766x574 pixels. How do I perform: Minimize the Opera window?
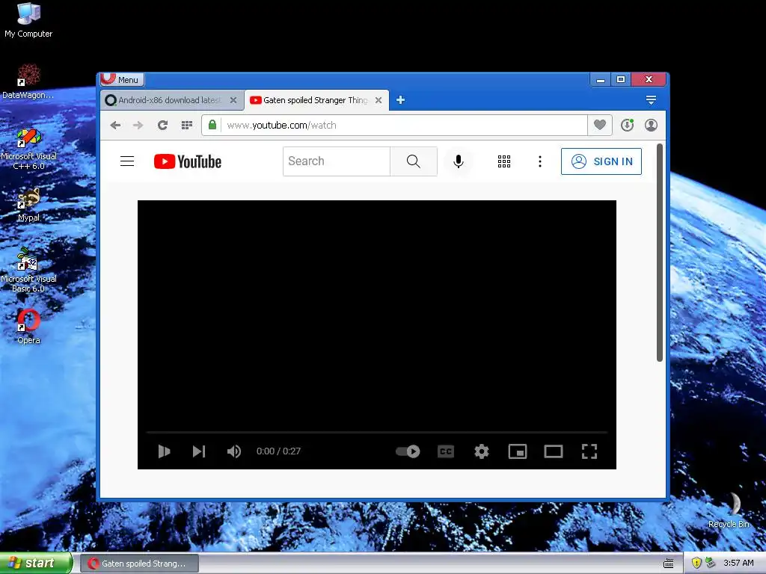coord(601,79)
